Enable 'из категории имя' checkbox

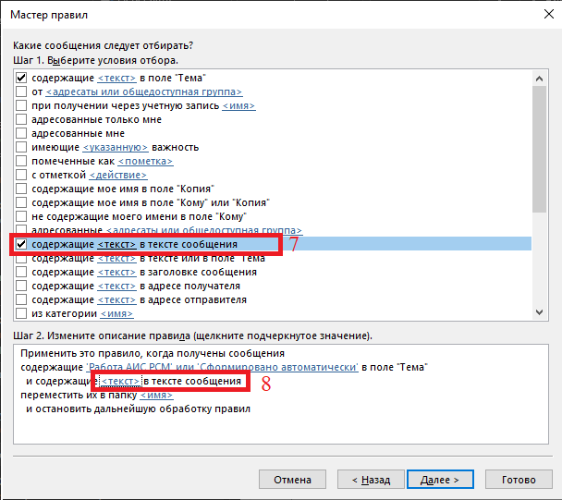(21, 314)
